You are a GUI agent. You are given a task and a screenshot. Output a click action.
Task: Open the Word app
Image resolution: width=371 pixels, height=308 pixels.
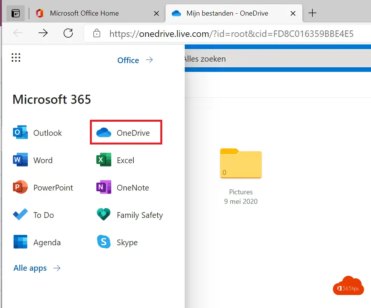click(x=33, y=160)
